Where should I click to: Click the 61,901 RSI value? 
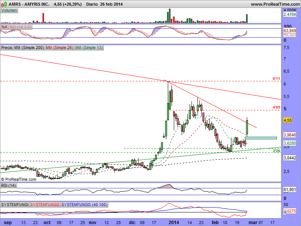[290, 190]
